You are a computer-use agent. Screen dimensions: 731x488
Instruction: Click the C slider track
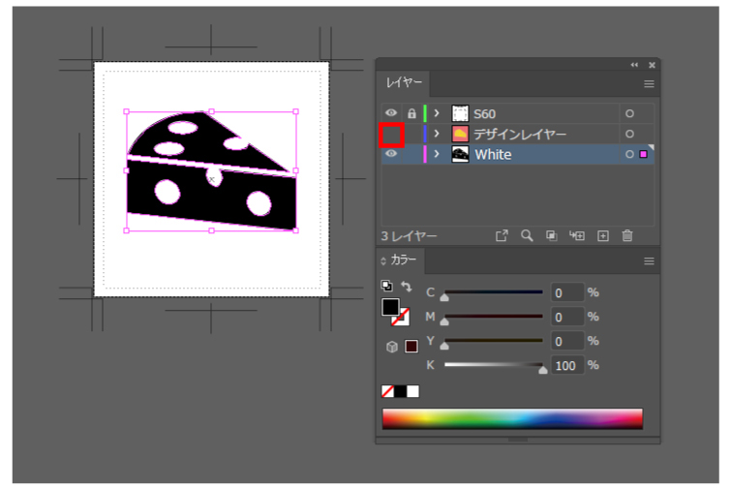pos(493,292)
